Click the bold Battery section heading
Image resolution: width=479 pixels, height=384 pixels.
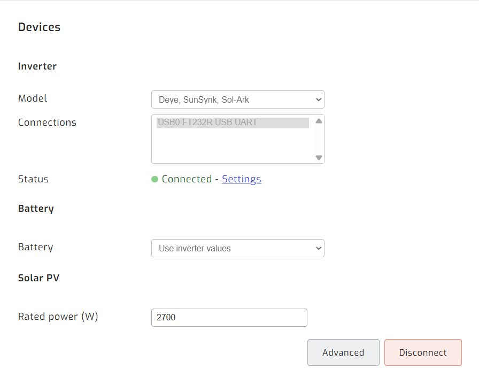coord(36,209)
